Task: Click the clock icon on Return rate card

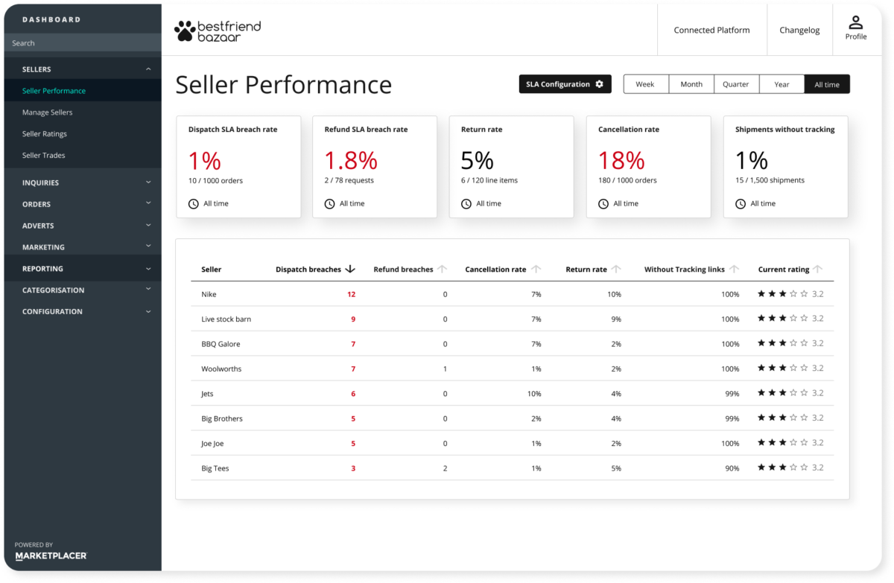Action: pos(465,203)
